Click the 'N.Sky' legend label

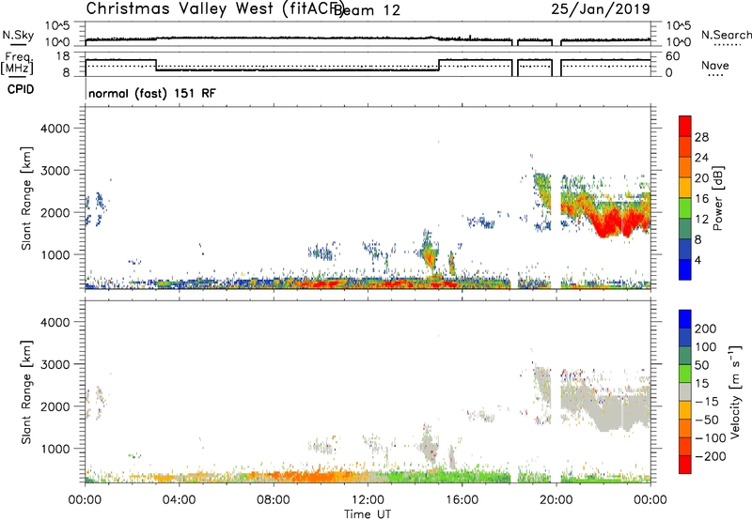[x=18, y=35]
